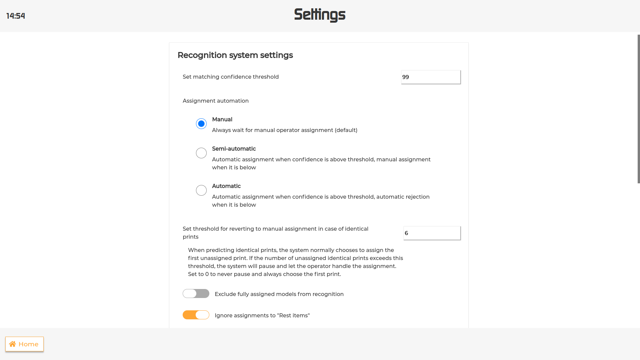
Task: Click the orange home icon
Action: coord(13,344)
